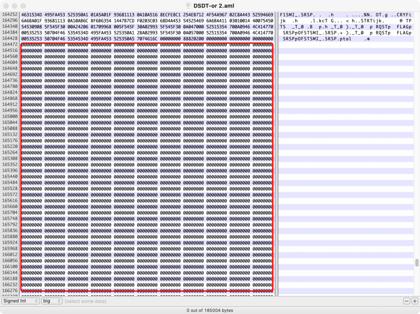Select hex value 88820200
Image resolution: width=420 pixels, height=314 pixels.
193,39
